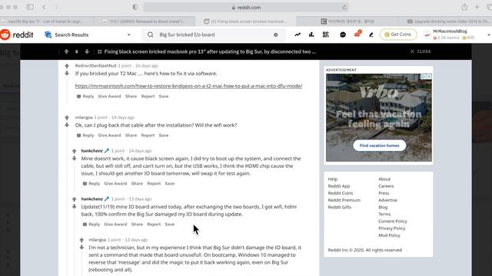
Task: Downvote hankchenz's Update(11/19) comment
Action: [x=75, y=206]
